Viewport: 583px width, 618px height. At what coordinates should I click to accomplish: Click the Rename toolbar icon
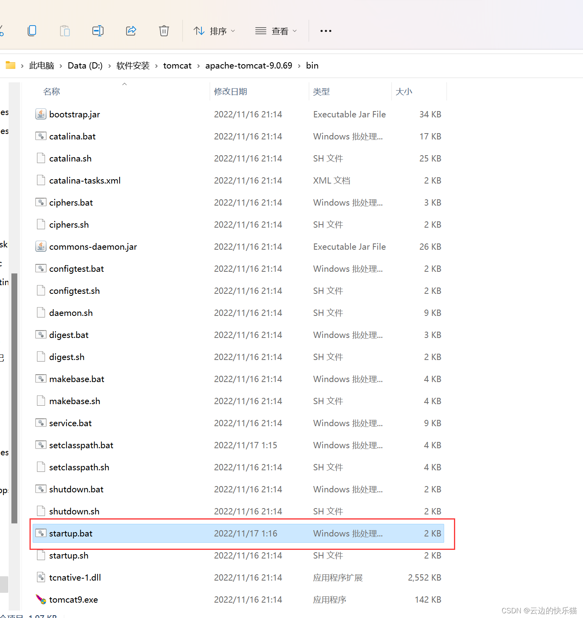click(x=98, y=31)
